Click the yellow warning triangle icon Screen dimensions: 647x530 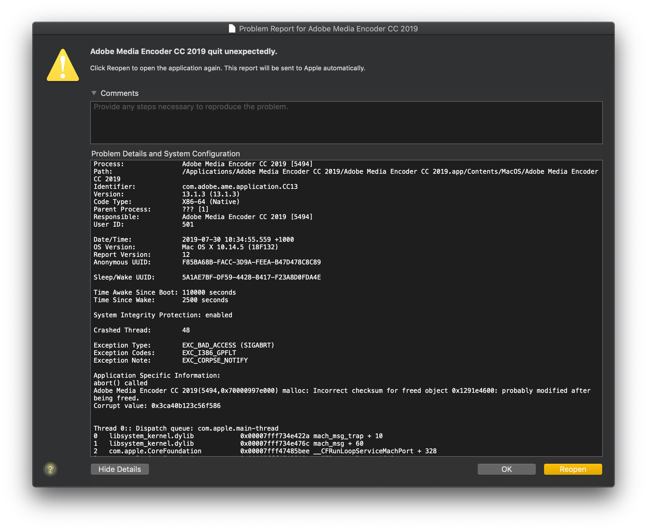tap(63, 66)
